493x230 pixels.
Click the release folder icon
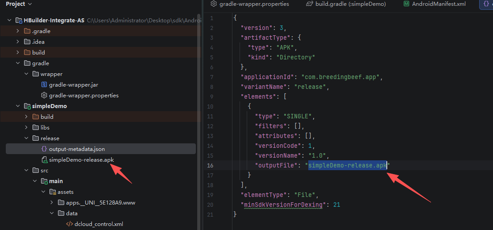(36, 138)
